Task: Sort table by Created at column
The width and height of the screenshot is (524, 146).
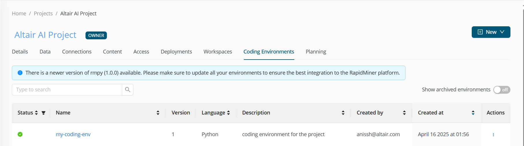Action: tap(473, 113)
